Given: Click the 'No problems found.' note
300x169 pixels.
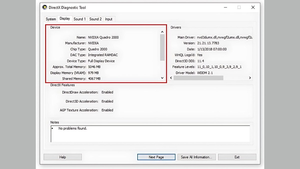Looking at the screenshot, I should click(73, 128).
